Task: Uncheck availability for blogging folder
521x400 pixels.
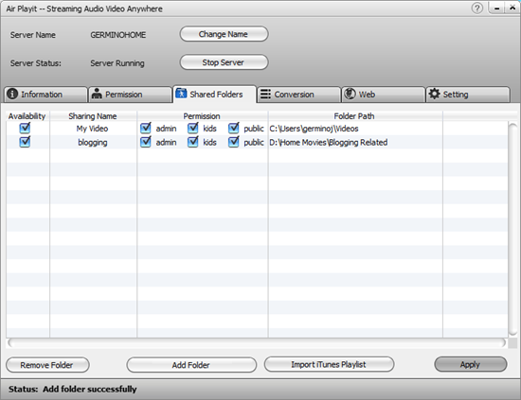Action: tap(25, 142)
